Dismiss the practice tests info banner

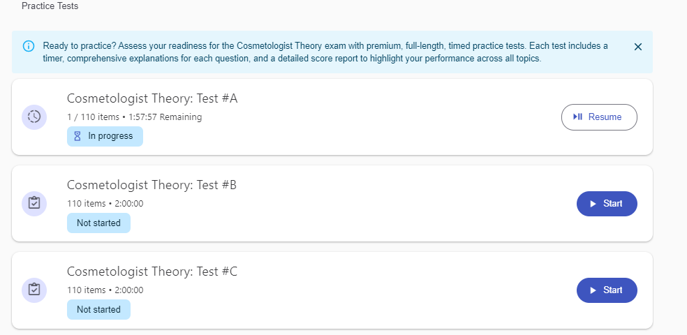[x=637, y=47]
